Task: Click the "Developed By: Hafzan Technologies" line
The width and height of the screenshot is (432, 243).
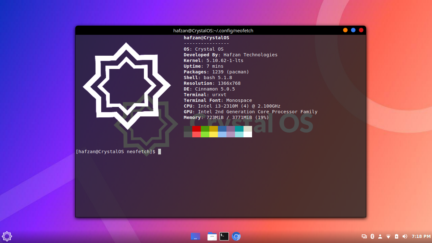Action: [x=231, y=55]
